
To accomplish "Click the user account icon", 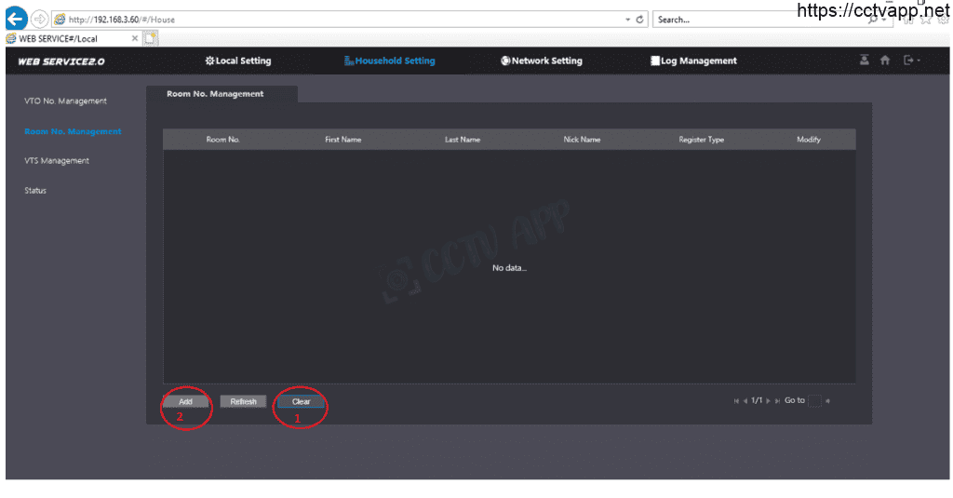I will (865, 61).
